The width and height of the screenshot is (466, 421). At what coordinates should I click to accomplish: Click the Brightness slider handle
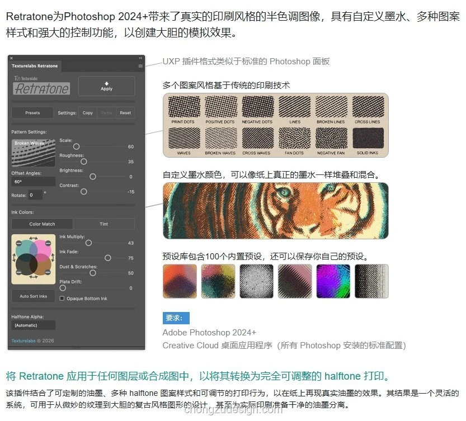coord(93,177)
